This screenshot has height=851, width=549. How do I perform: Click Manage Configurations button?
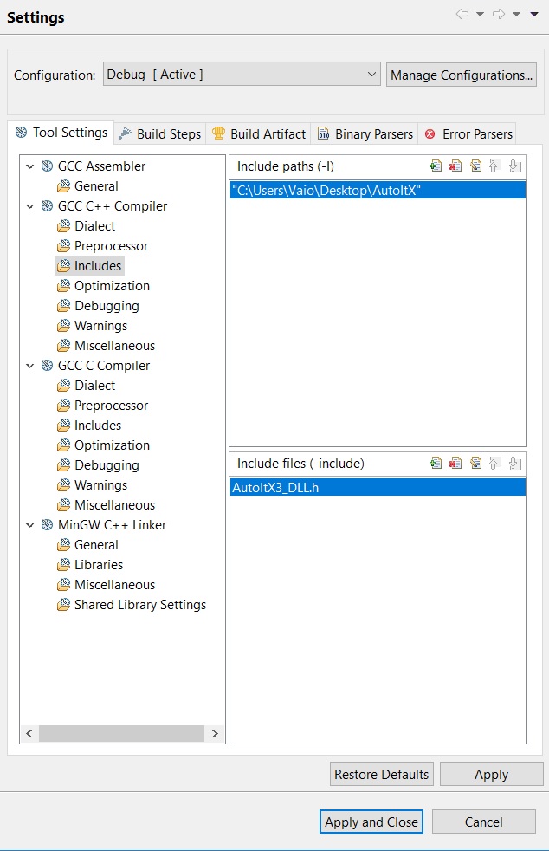[x=462, y=75]
